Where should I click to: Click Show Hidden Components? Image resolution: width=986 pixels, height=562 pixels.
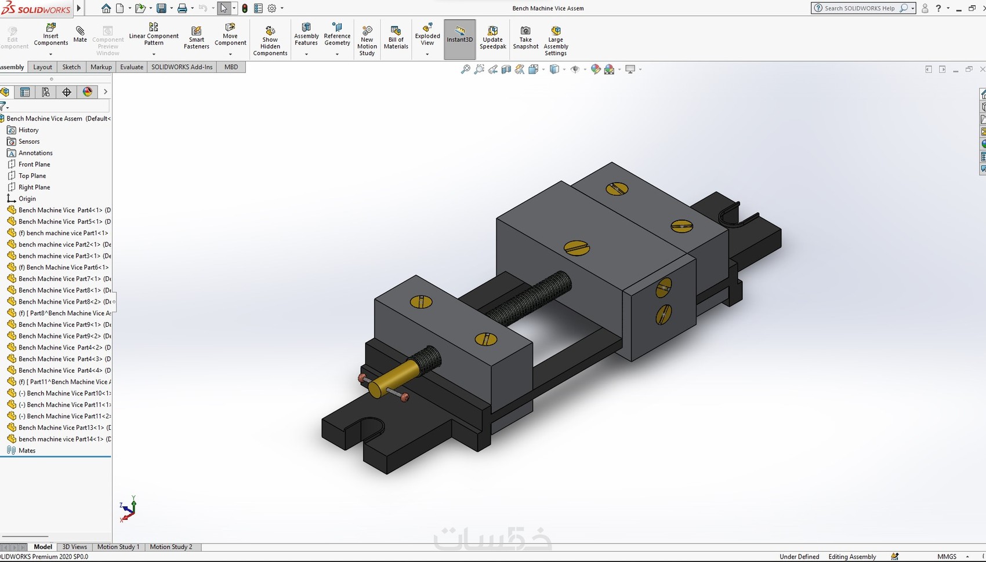tap(270, 41)
